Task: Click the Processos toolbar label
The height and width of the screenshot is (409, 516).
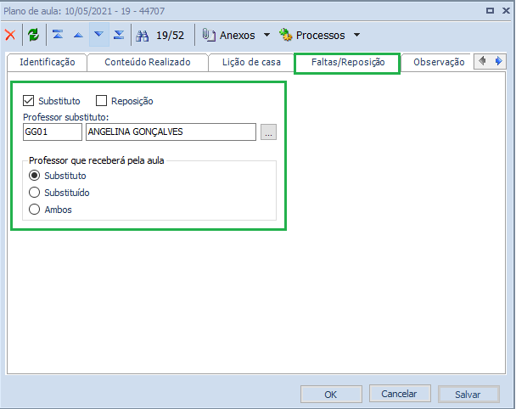Action: pos(320,35)
